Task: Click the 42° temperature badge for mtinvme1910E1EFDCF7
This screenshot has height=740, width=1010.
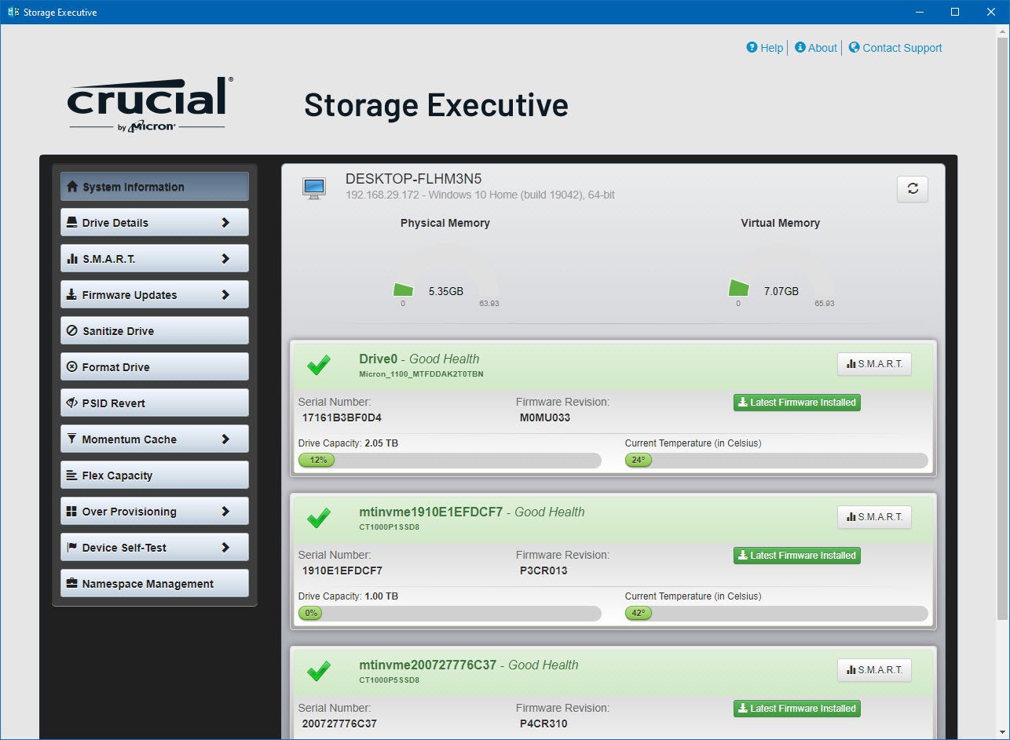Action: coord(639,613)
